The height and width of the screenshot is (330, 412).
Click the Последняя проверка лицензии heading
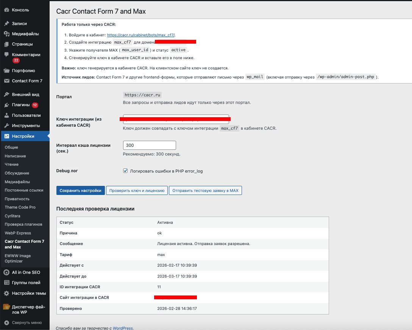tap(95, 209)
